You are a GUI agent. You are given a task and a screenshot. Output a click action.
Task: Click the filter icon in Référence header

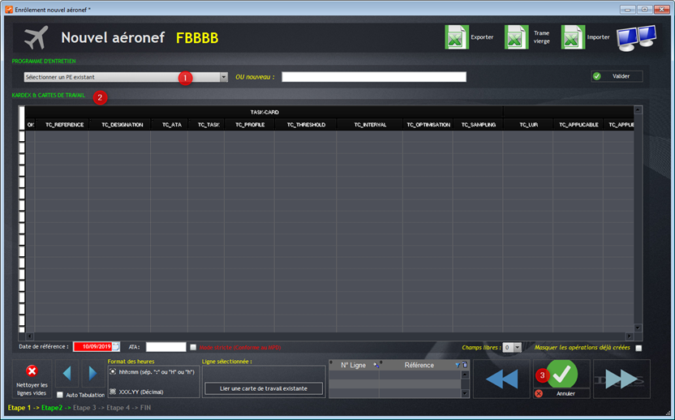(x=458, y=365)
